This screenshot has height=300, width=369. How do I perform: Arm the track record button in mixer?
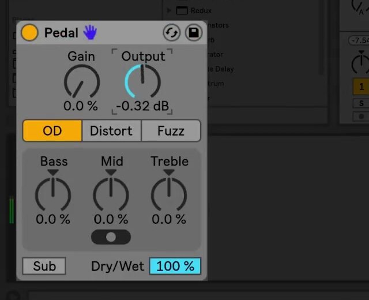(x=361, y=117)
